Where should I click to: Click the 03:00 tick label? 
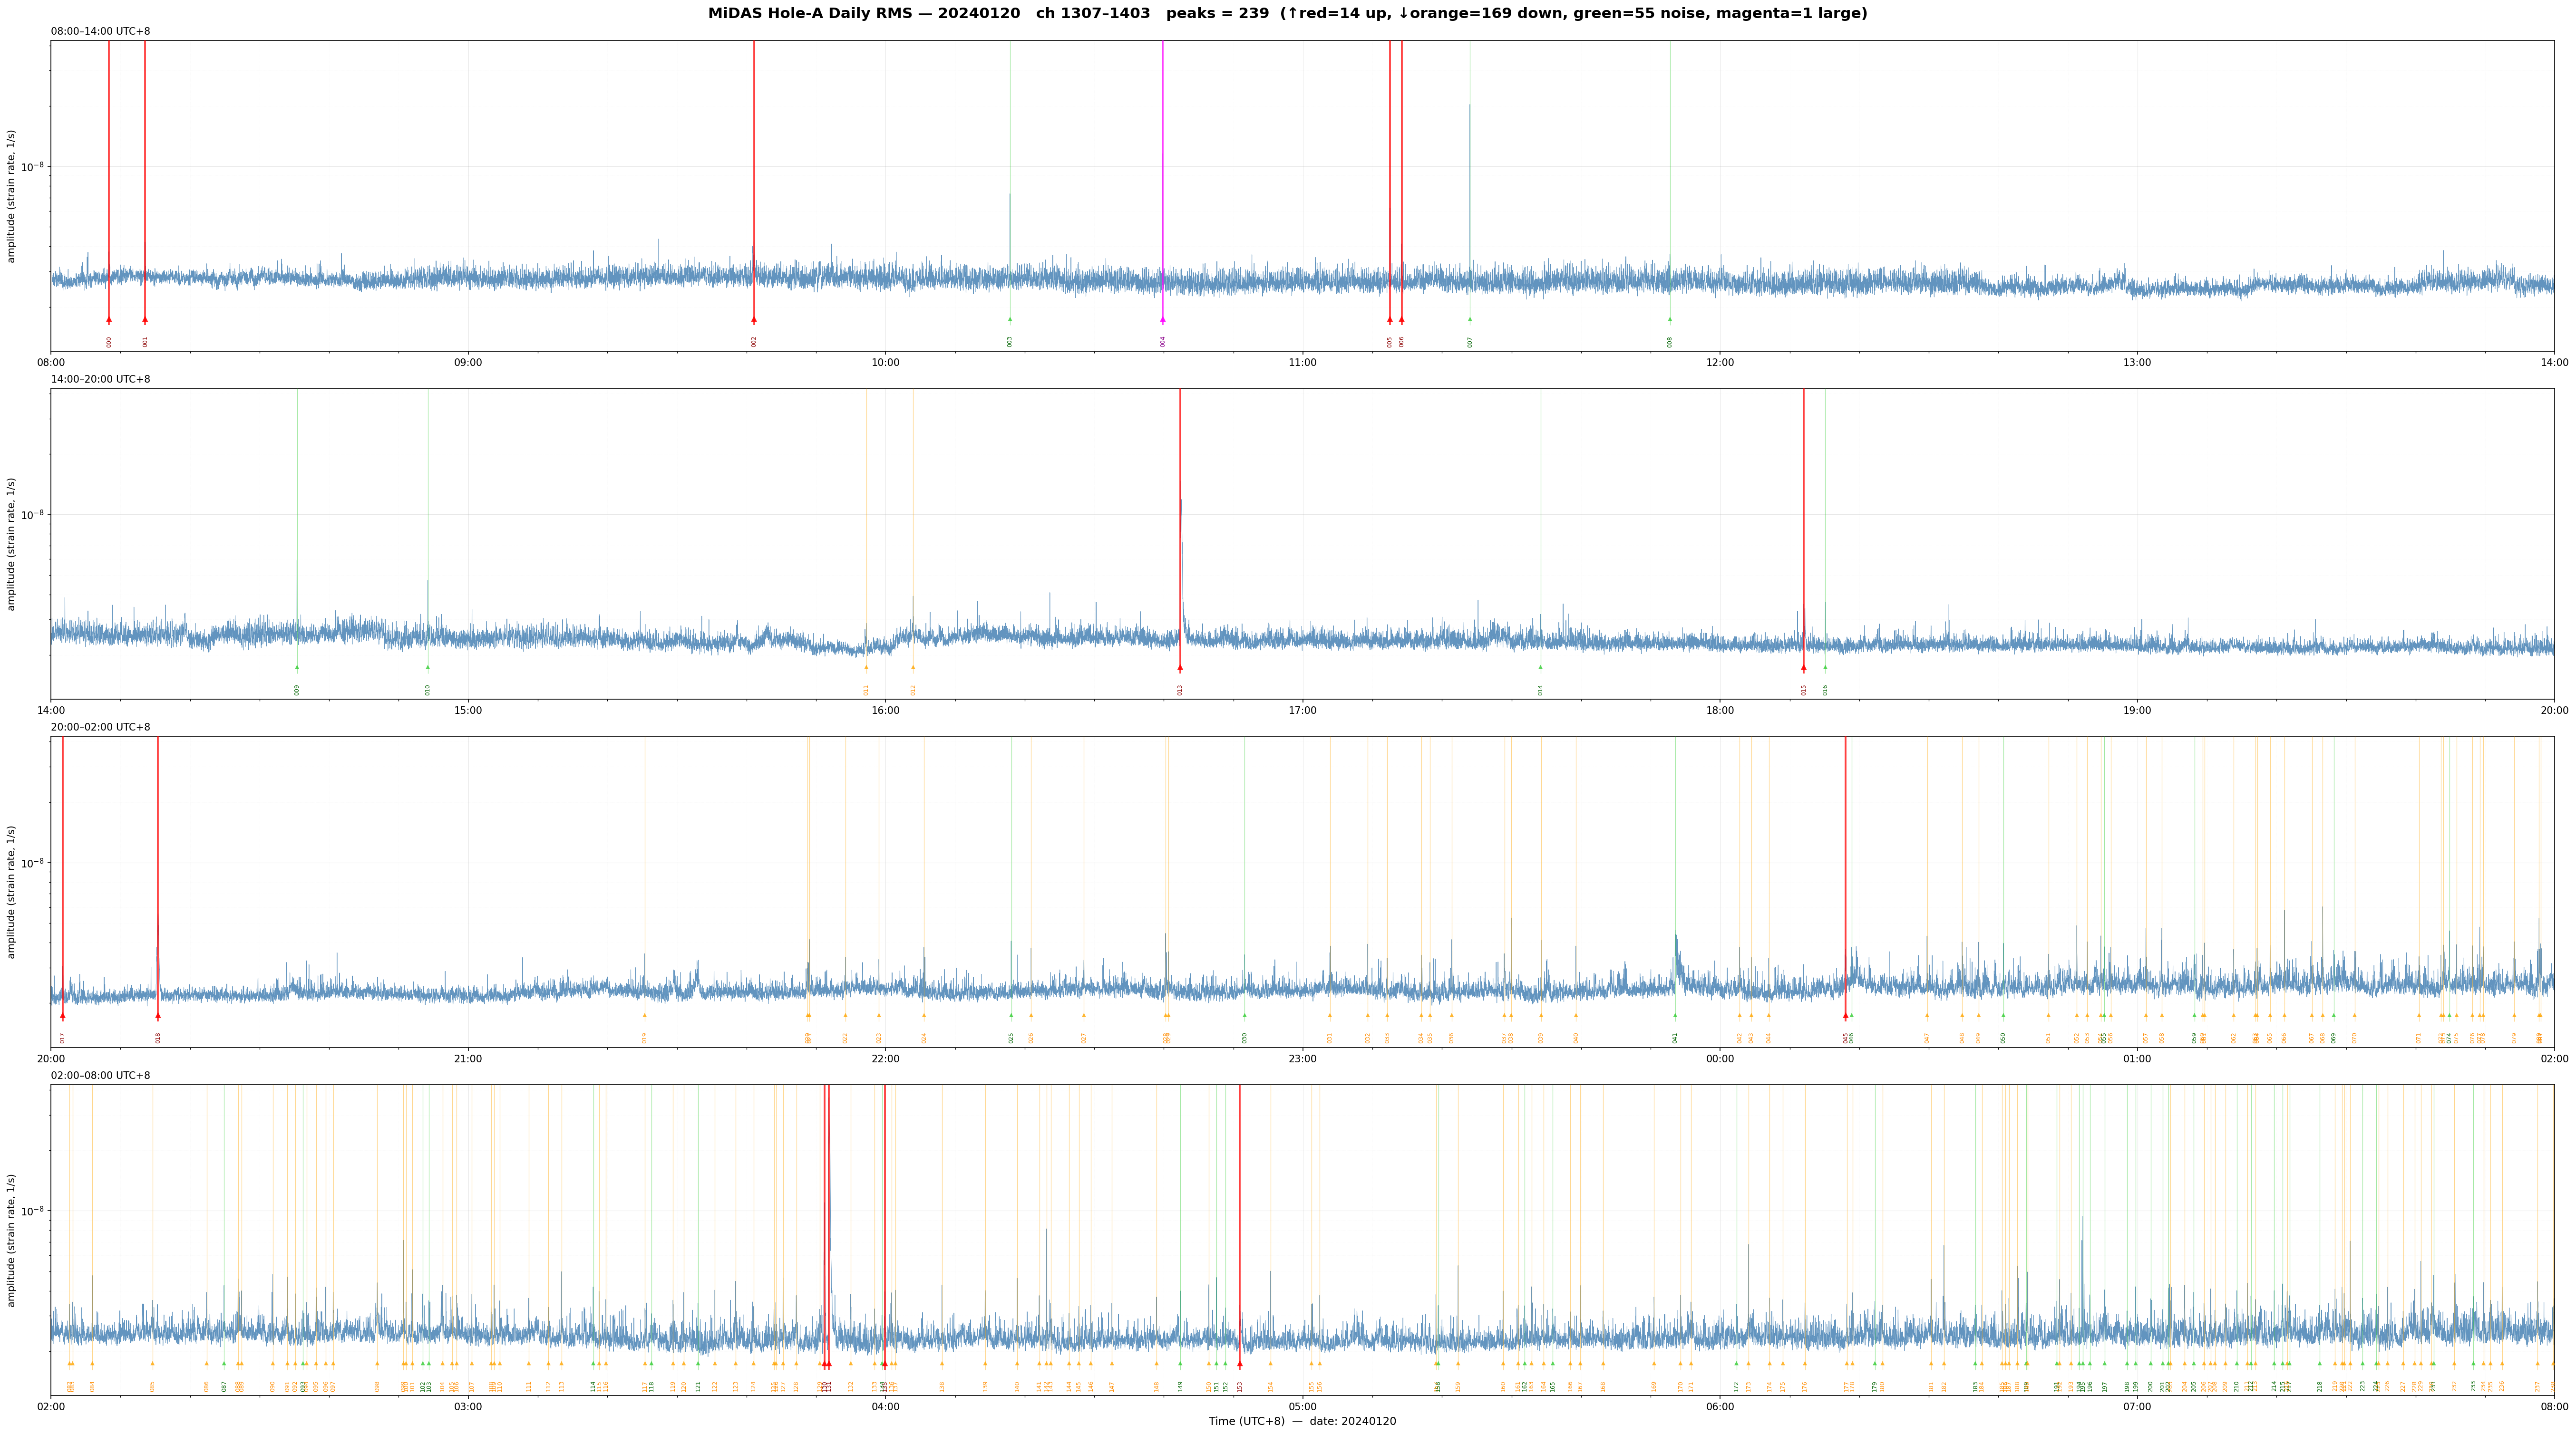tap(468, 1407)
